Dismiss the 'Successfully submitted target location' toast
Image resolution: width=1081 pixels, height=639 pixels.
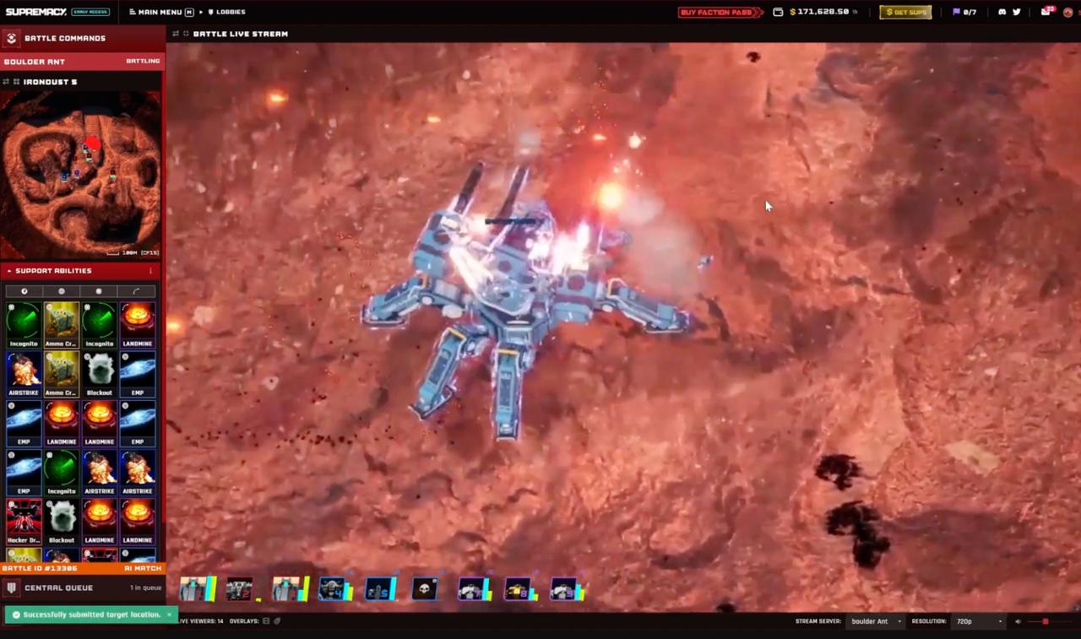(169, 615)
